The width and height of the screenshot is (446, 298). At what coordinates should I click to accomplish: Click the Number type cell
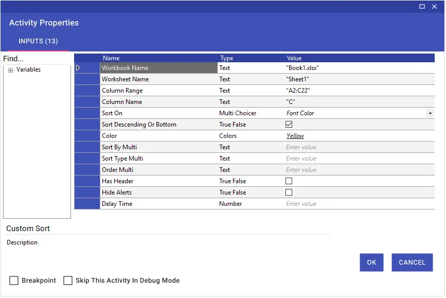coord(230,204)
